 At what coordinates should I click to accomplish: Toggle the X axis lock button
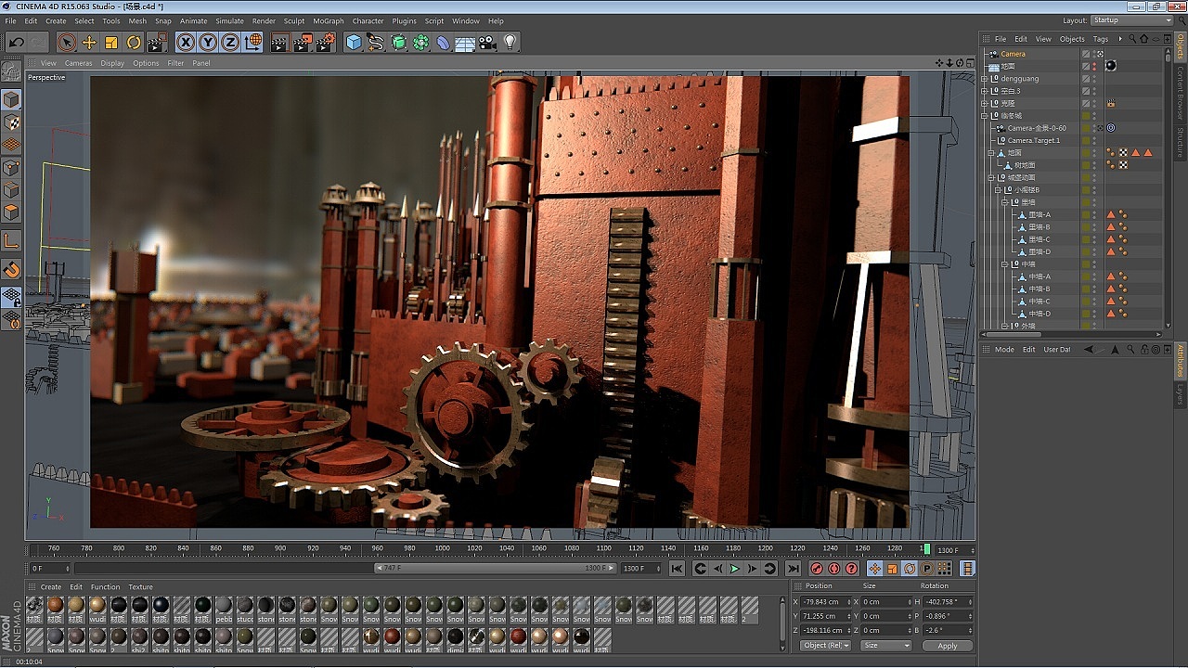[184, 42]
